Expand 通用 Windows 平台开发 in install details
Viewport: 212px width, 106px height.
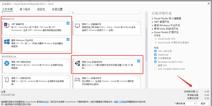tap(153, 26)
